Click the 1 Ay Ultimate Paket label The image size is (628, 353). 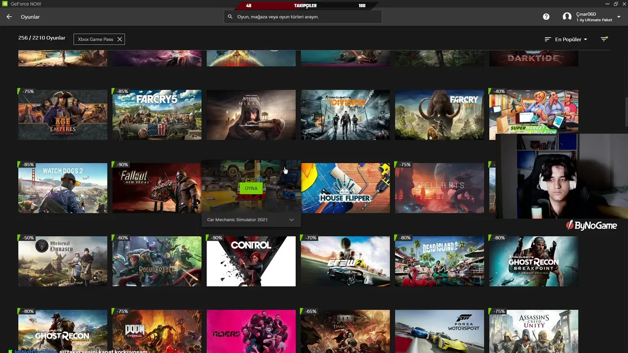[594, 20]
